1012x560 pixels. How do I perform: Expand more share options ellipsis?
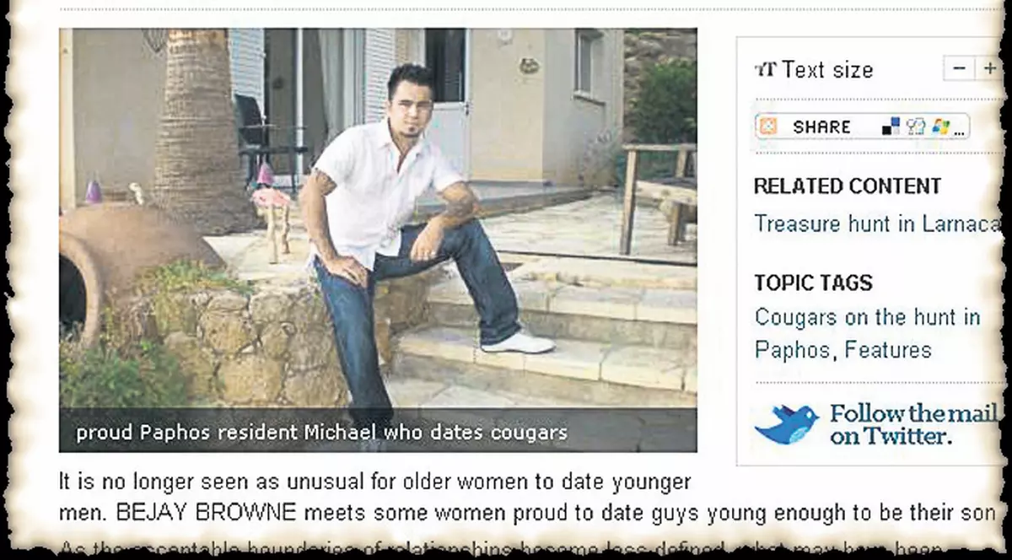pos(960,132)
